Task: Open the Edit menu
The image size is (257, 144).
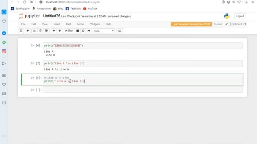Action: pos(34,24)
